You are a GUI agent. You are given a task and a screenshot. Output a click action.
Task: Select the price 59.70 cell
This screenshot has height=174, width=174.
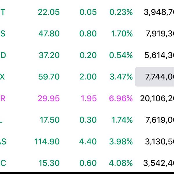(x=49, y=77)
